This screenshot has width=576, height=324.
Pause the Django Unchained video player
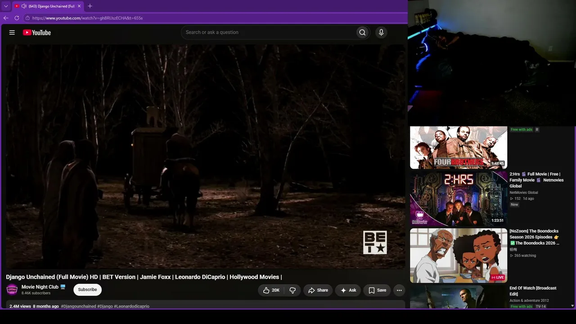(205, 156)
